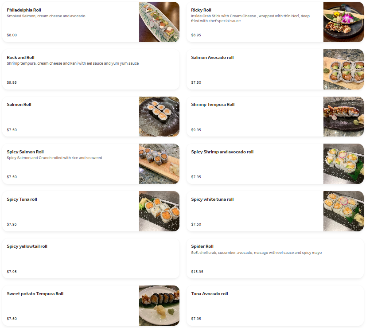Select the Salmon Roll thumbnail image
366x328 pixels.
click(x=159, y=117)
